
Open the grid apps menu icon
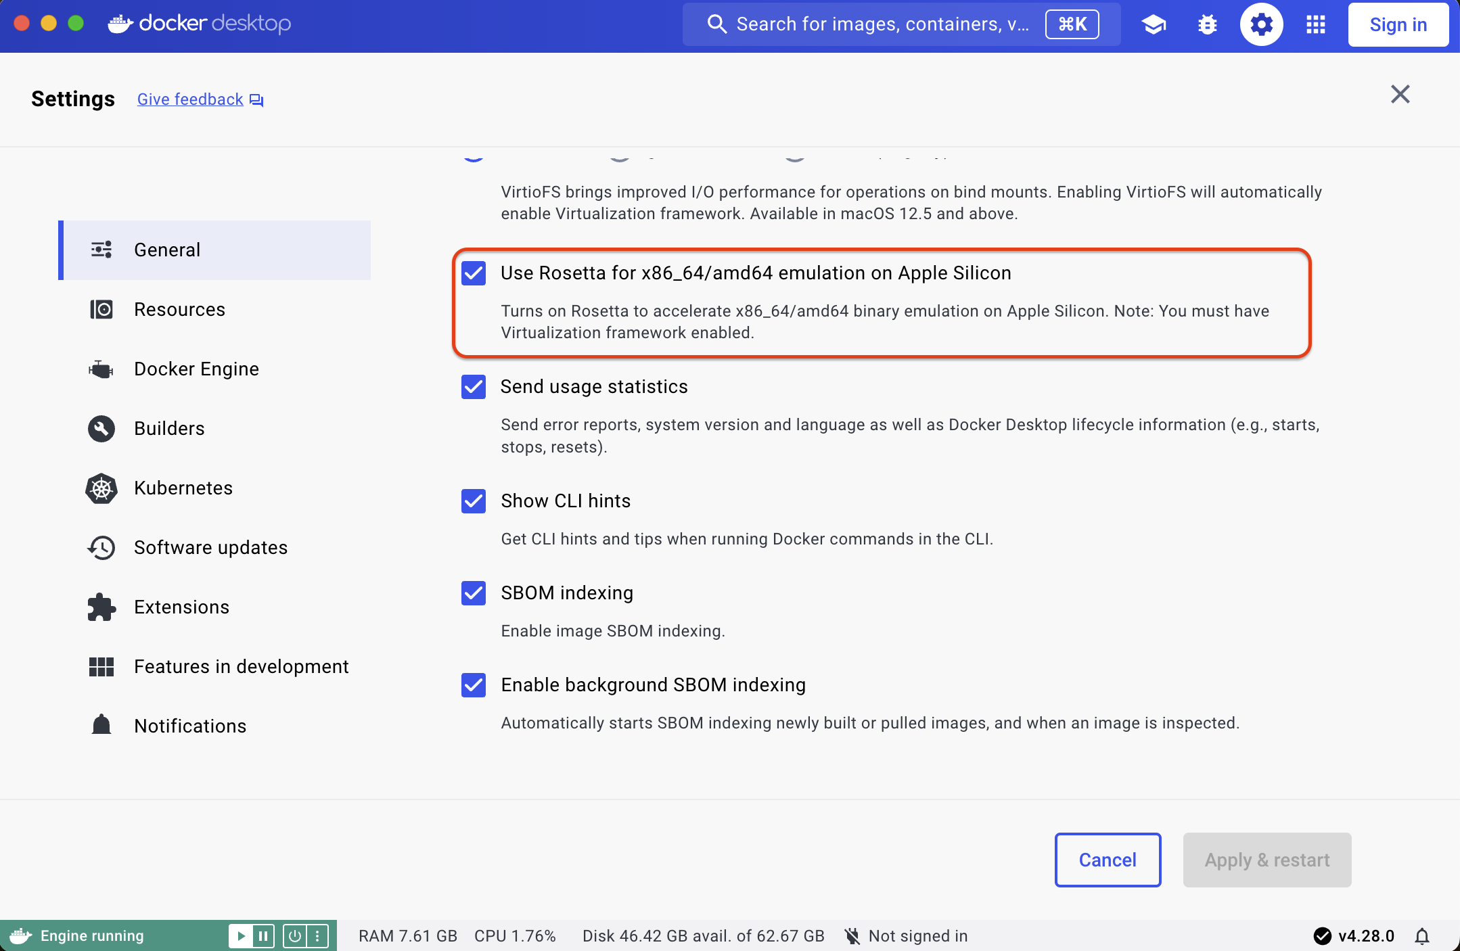[1315, 24]
